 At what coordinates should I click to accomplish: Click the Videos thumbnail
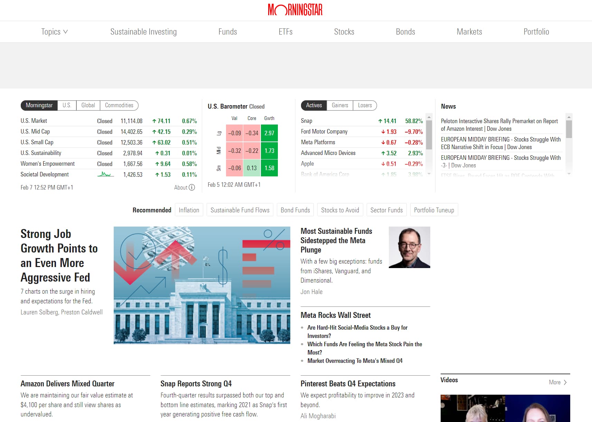[505, 408]
